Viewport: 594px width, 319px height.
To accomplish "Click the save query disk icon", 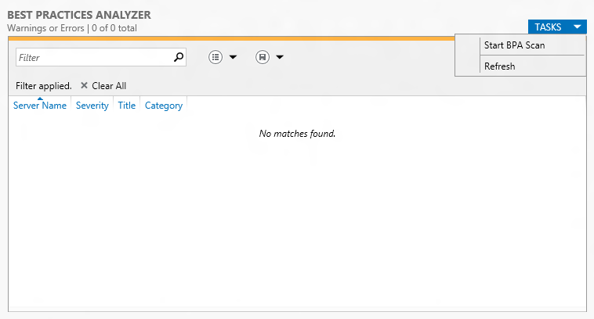I will [x=263, y=57].
